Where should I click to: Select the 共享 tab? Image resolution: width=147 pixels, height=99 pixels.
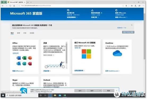pos(25,33)
